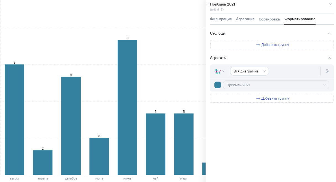
Task: Select the декабрь bar with value 8
Action: tap(71, 126)
